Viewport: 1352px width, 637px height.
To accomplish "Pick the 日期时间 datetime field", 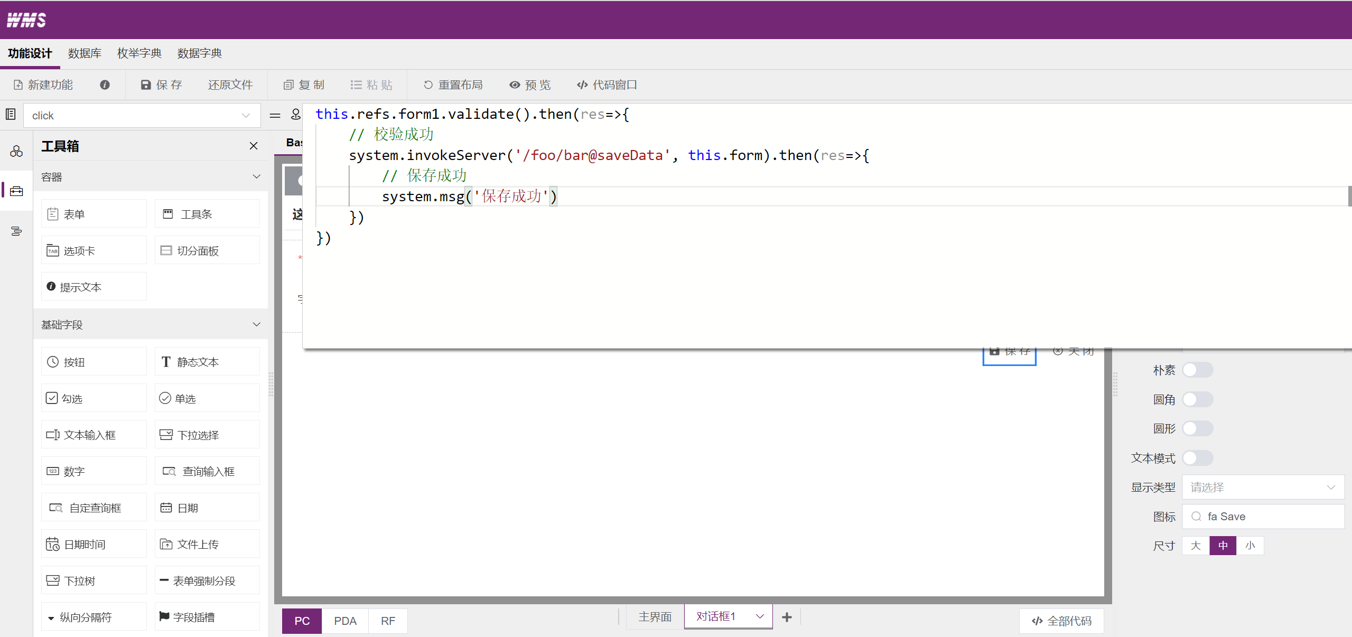I will coord(94,544).
